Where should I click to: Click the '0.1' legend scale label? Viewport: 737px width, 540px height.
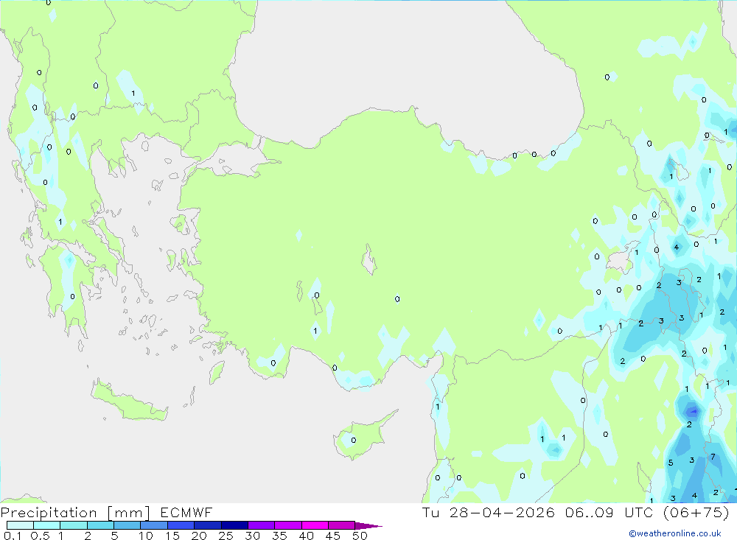tap(13, 536)
